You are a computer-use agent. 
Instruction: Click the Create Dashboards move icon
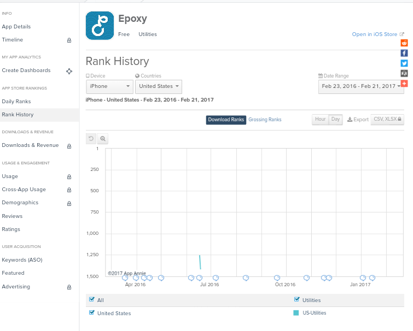click(x=69, y=71)
